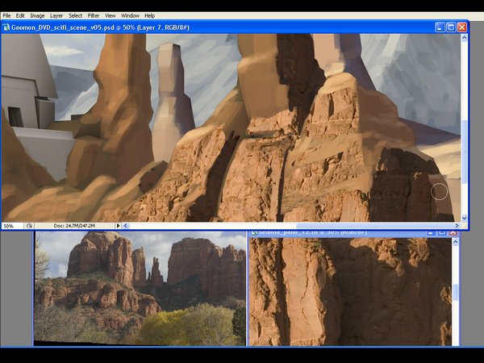The image size is (484, 363).
Task: Click the status bar icon beside zoom percentage
Action: coord(29,226)
